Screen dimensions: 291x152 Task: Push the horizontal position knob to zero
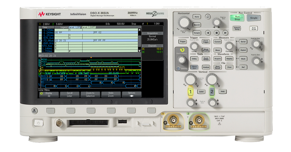(x=217, y=22)
